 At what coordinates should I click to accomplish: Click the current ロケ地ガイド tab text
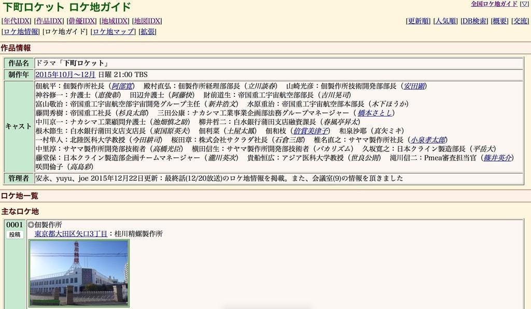[65, 32]
